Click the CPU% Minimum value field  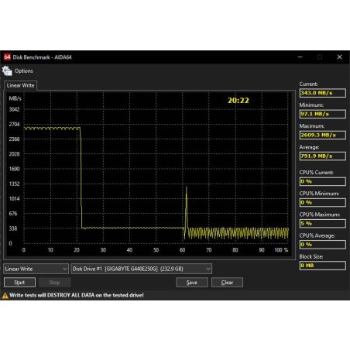(322, 202)
